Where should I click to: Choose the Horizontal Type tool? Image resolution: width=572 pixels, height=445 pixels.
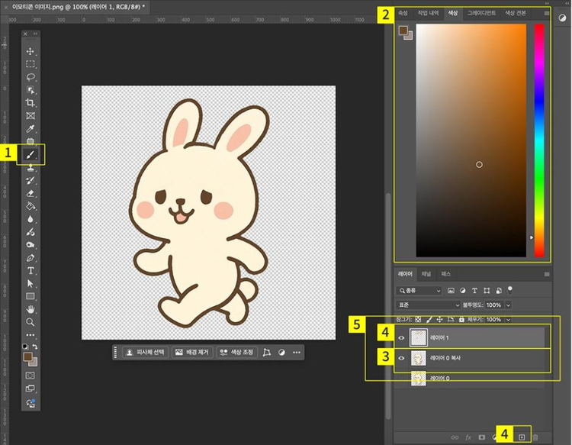[31, 270]
